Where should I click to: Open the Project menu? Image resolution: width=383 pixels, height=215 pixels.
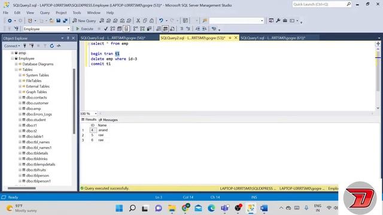(61, 13)
